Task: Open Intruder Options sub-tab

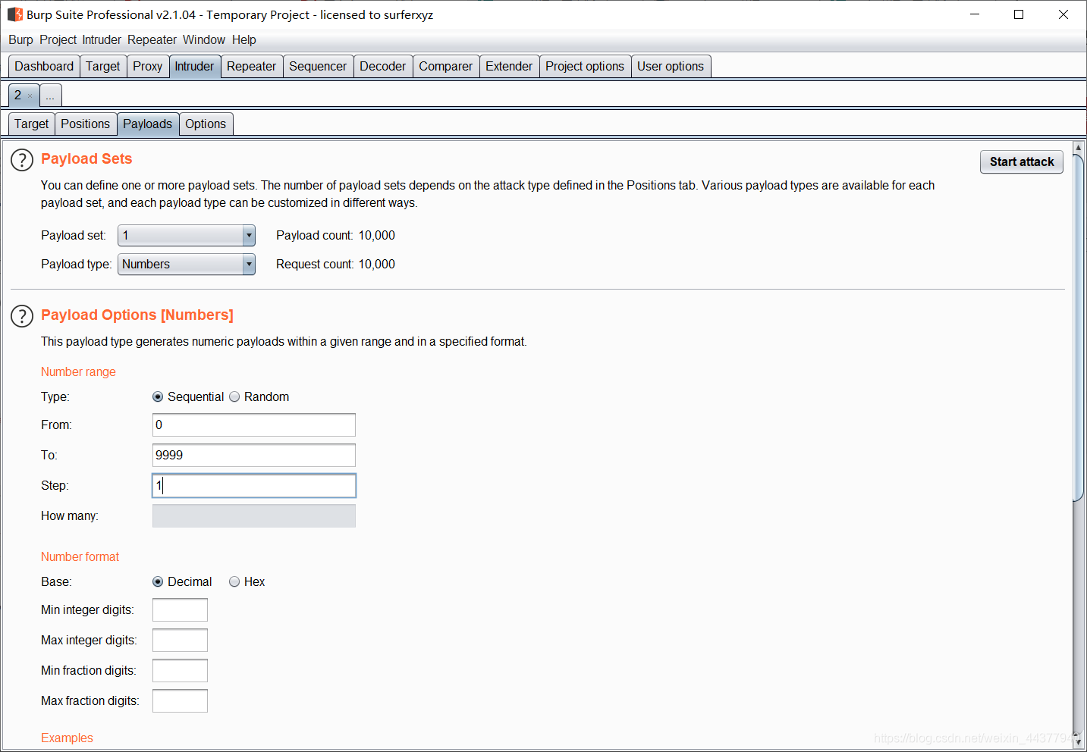Action: 206,124
